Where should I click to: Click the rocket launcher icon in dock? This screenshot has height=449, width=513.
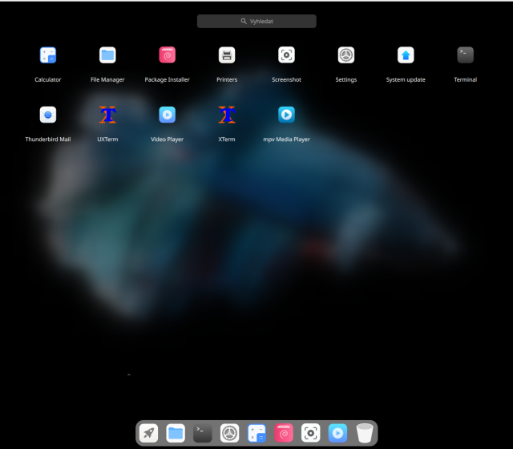(x=148, y=433)
